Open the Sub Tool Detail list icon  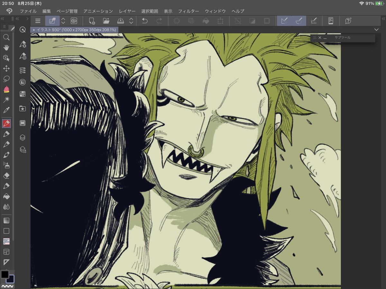(23, 70)
